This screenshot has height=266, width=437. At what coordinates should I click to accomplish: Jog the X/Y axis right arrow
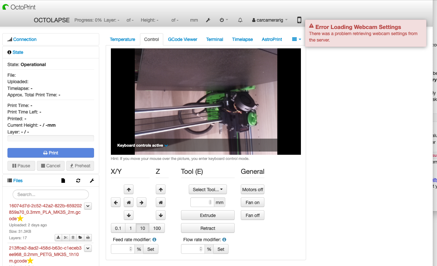pos(142,202)
